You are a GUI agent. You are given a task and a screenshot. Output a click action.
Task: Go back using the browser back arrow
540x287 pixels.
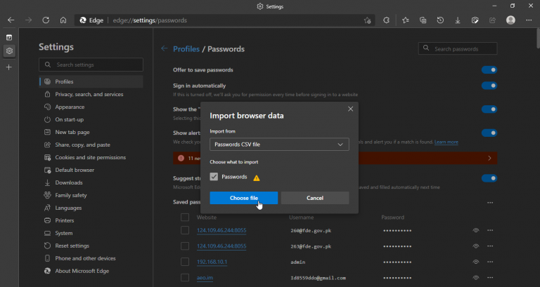[11, 20]
